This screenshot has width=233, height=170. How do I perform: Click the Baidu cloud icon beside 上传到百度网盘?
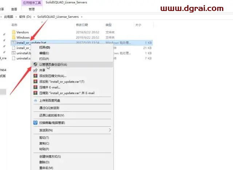tap(35, 100)
